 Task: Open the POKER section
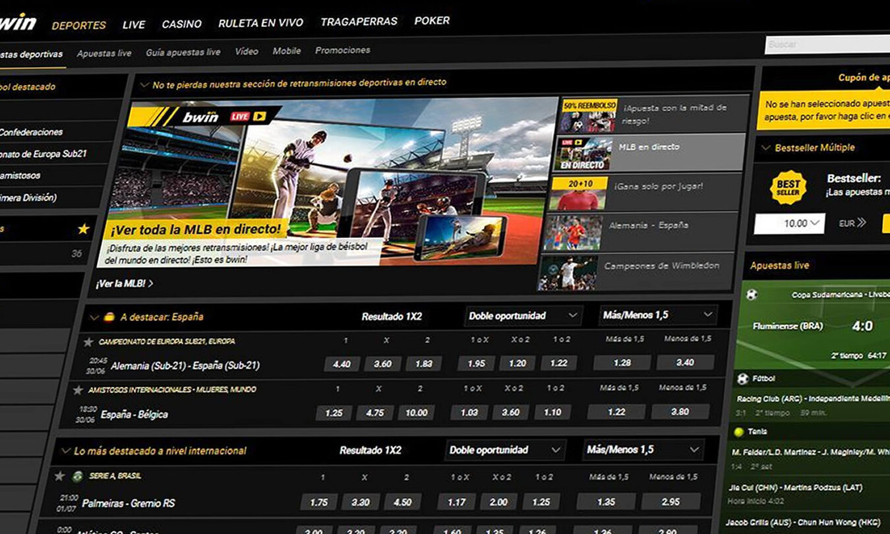tap(432, 20)
